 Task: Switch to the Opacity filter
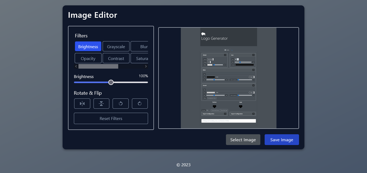[x=88, y=58]
